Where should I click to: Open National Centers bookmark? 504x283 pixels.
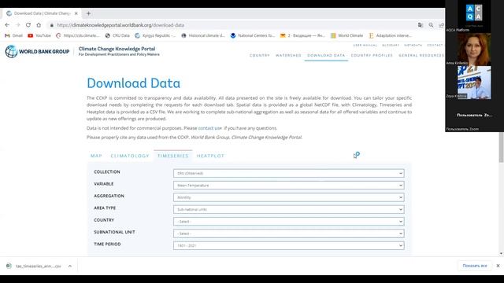tap(253, 35)
